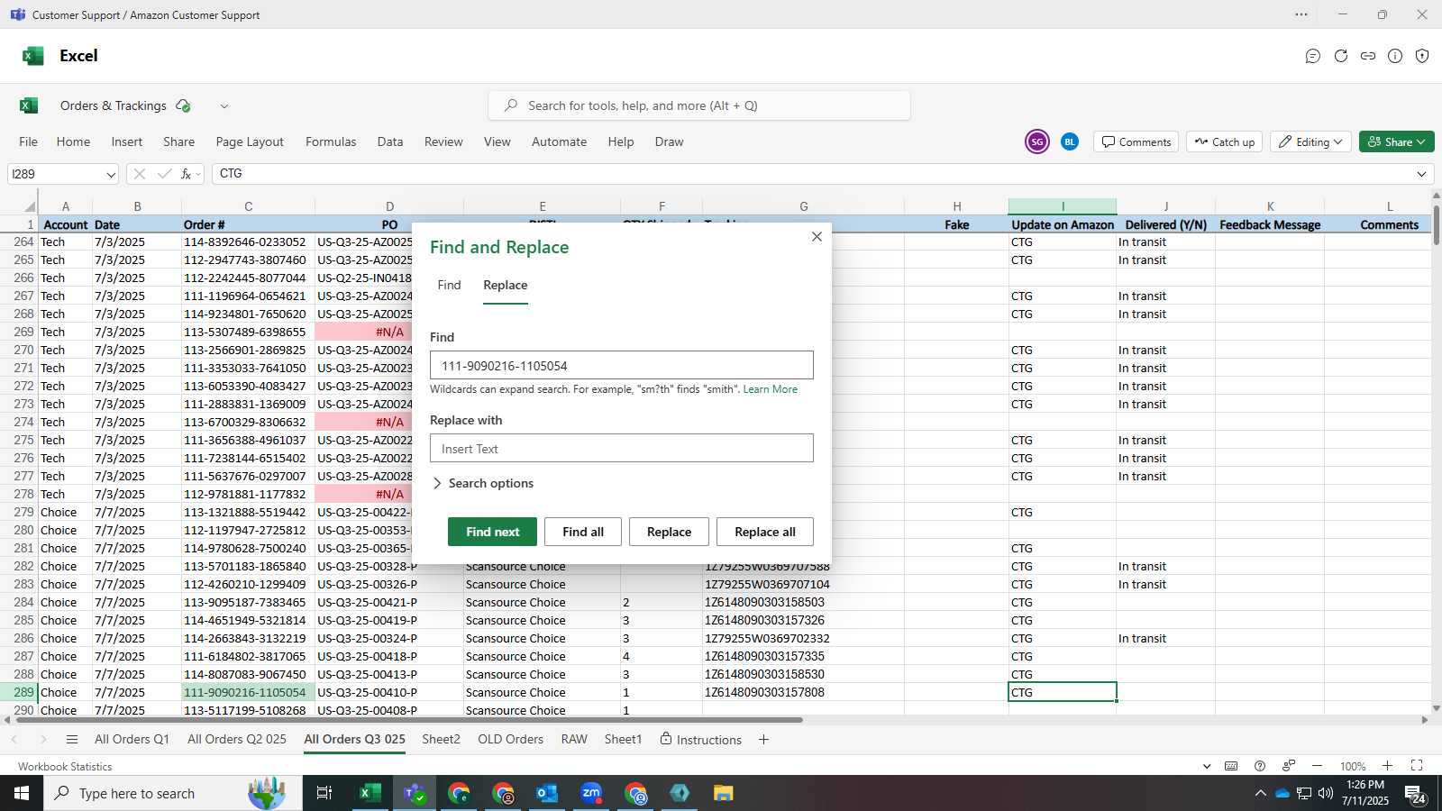Click the fit to screen icon in status bar
Viewport: 1442px width, 811px height.
[1417, 766]
